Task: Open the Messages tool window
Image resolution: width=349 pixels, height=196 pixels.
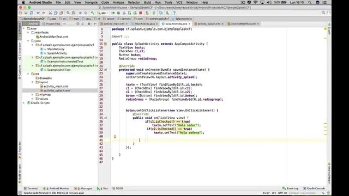Action: coord(83,188)
